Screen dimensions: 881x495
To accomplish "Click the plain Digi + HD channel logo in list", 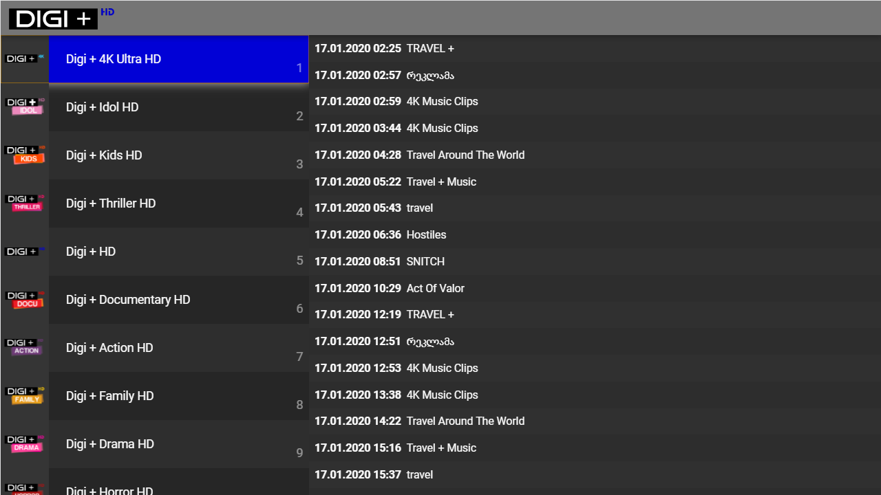I will pyautogui.click(x=25, y=251).
